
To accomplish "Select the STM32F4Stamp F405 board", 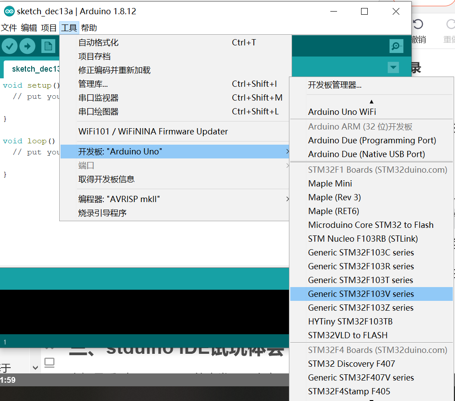I will pyautogui.click(x=371, y=391).
